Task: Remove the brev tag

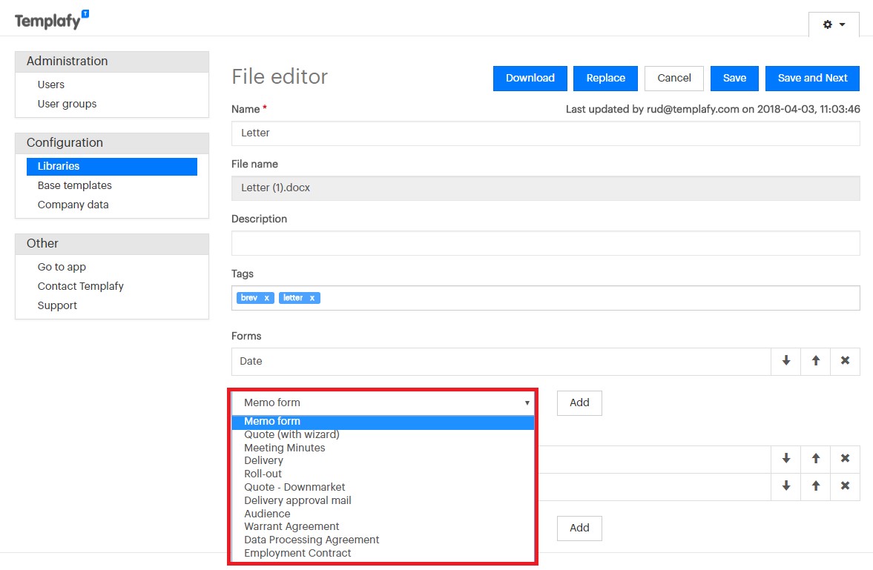Action: (x=267, y=299)
